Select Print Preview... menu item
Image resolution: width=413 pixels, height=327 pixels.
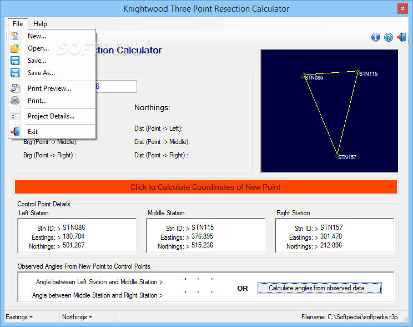[52, 88]
